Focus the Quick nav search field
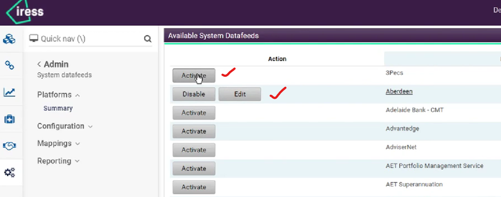 [90, 39]
